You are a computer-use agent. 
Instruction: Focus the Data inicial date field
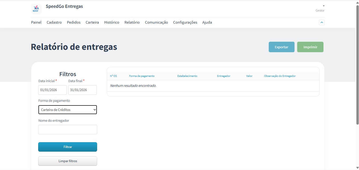[x=52, y=90]
